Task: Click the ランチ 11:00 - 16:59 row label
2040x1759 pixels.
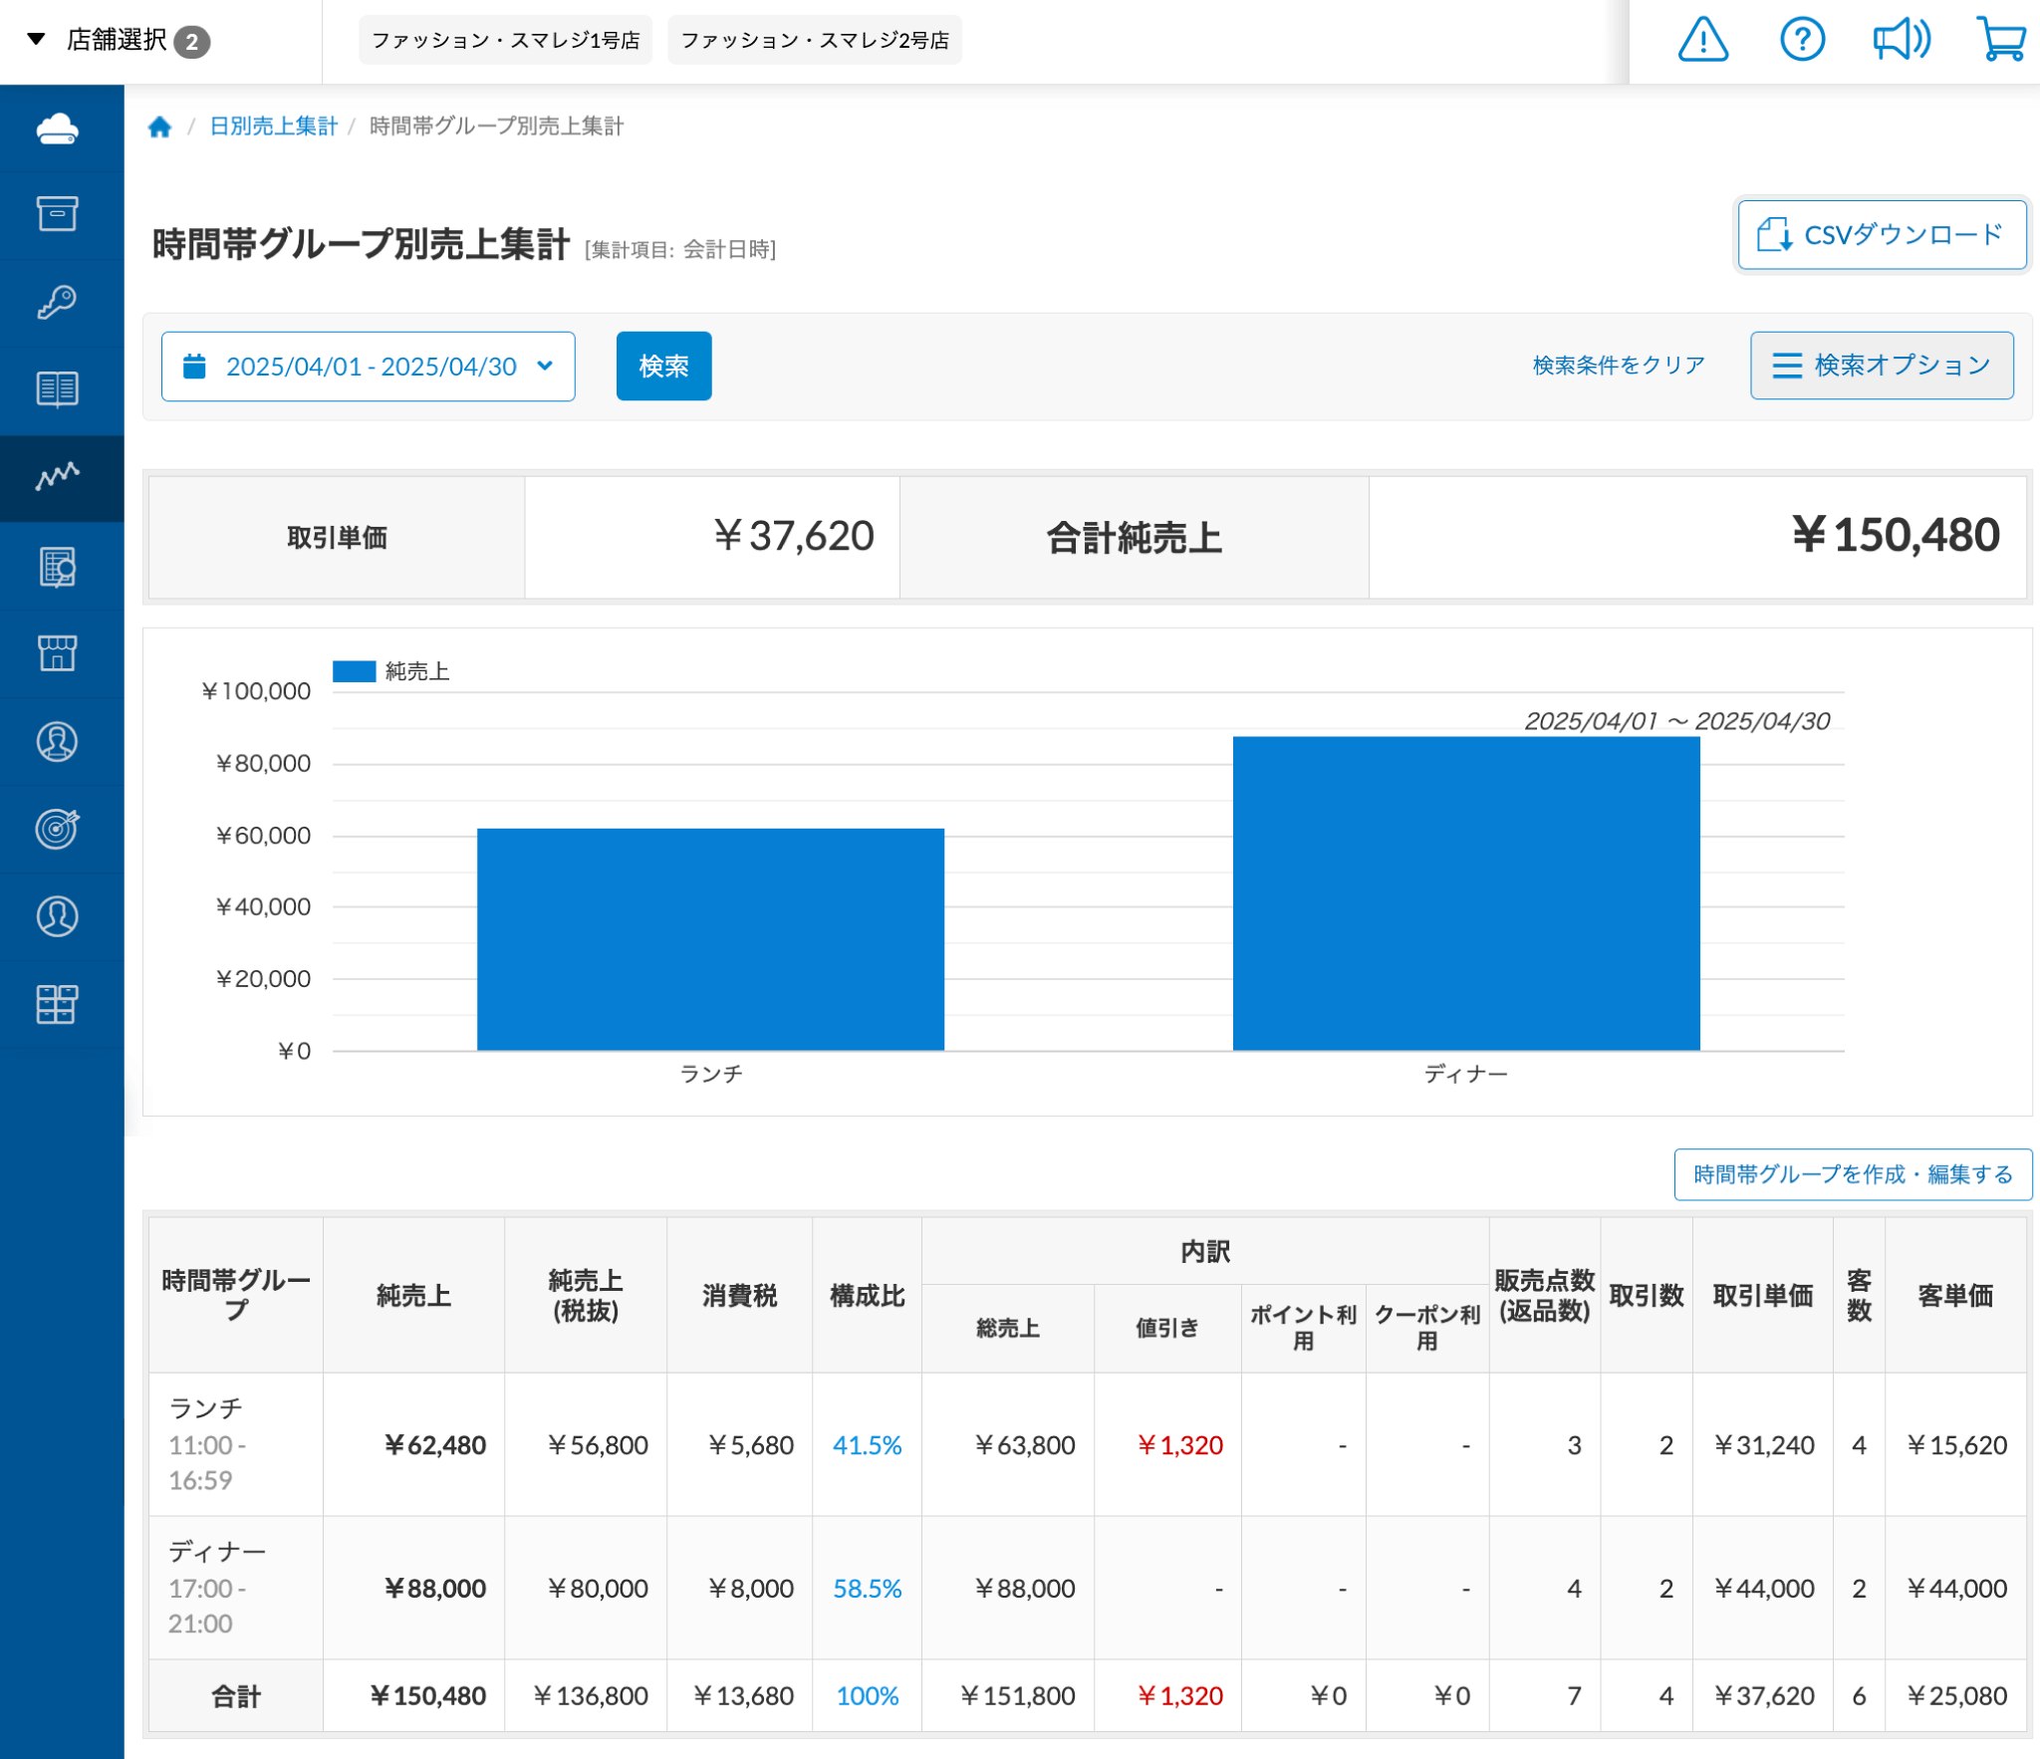Action: tap(235, 1445)
